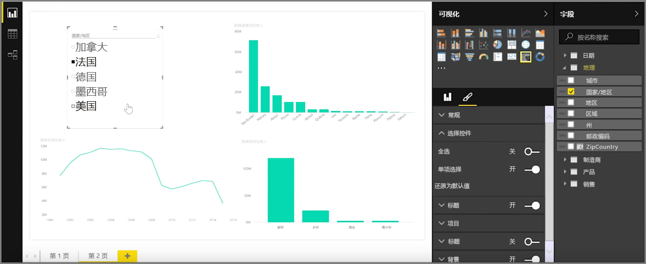The height and width of the screenshot is (264, 646).
Task: Select the 123 card visual
Action: point(512,57)
